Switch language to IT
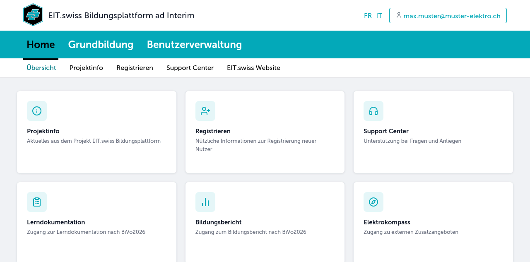The image size is (530, 262). 379,16
